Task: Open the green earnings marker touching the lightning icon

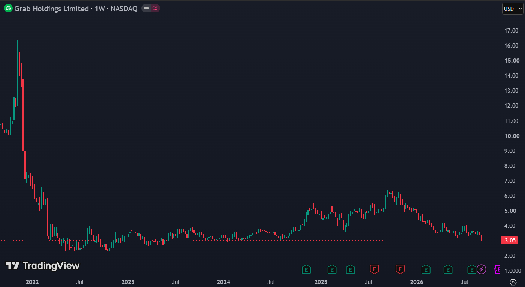Action: click(471, 269)
